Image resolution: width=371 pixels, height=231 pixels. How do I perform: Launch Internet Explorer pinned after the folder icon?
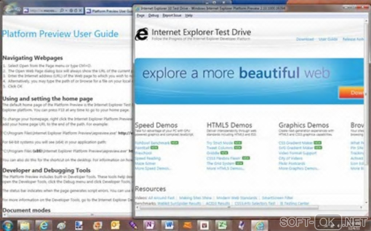click(x=43, y=225)
